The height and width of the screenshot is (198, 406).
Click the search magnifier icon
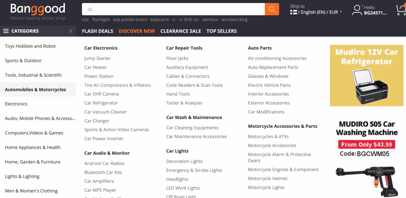click(272, 9)
